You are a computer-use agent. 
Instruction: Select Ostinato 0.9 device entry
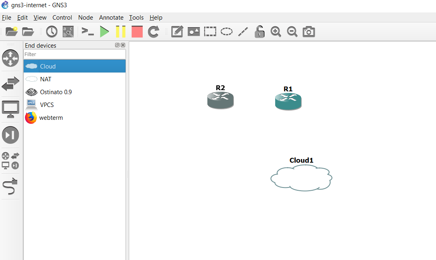75,92
